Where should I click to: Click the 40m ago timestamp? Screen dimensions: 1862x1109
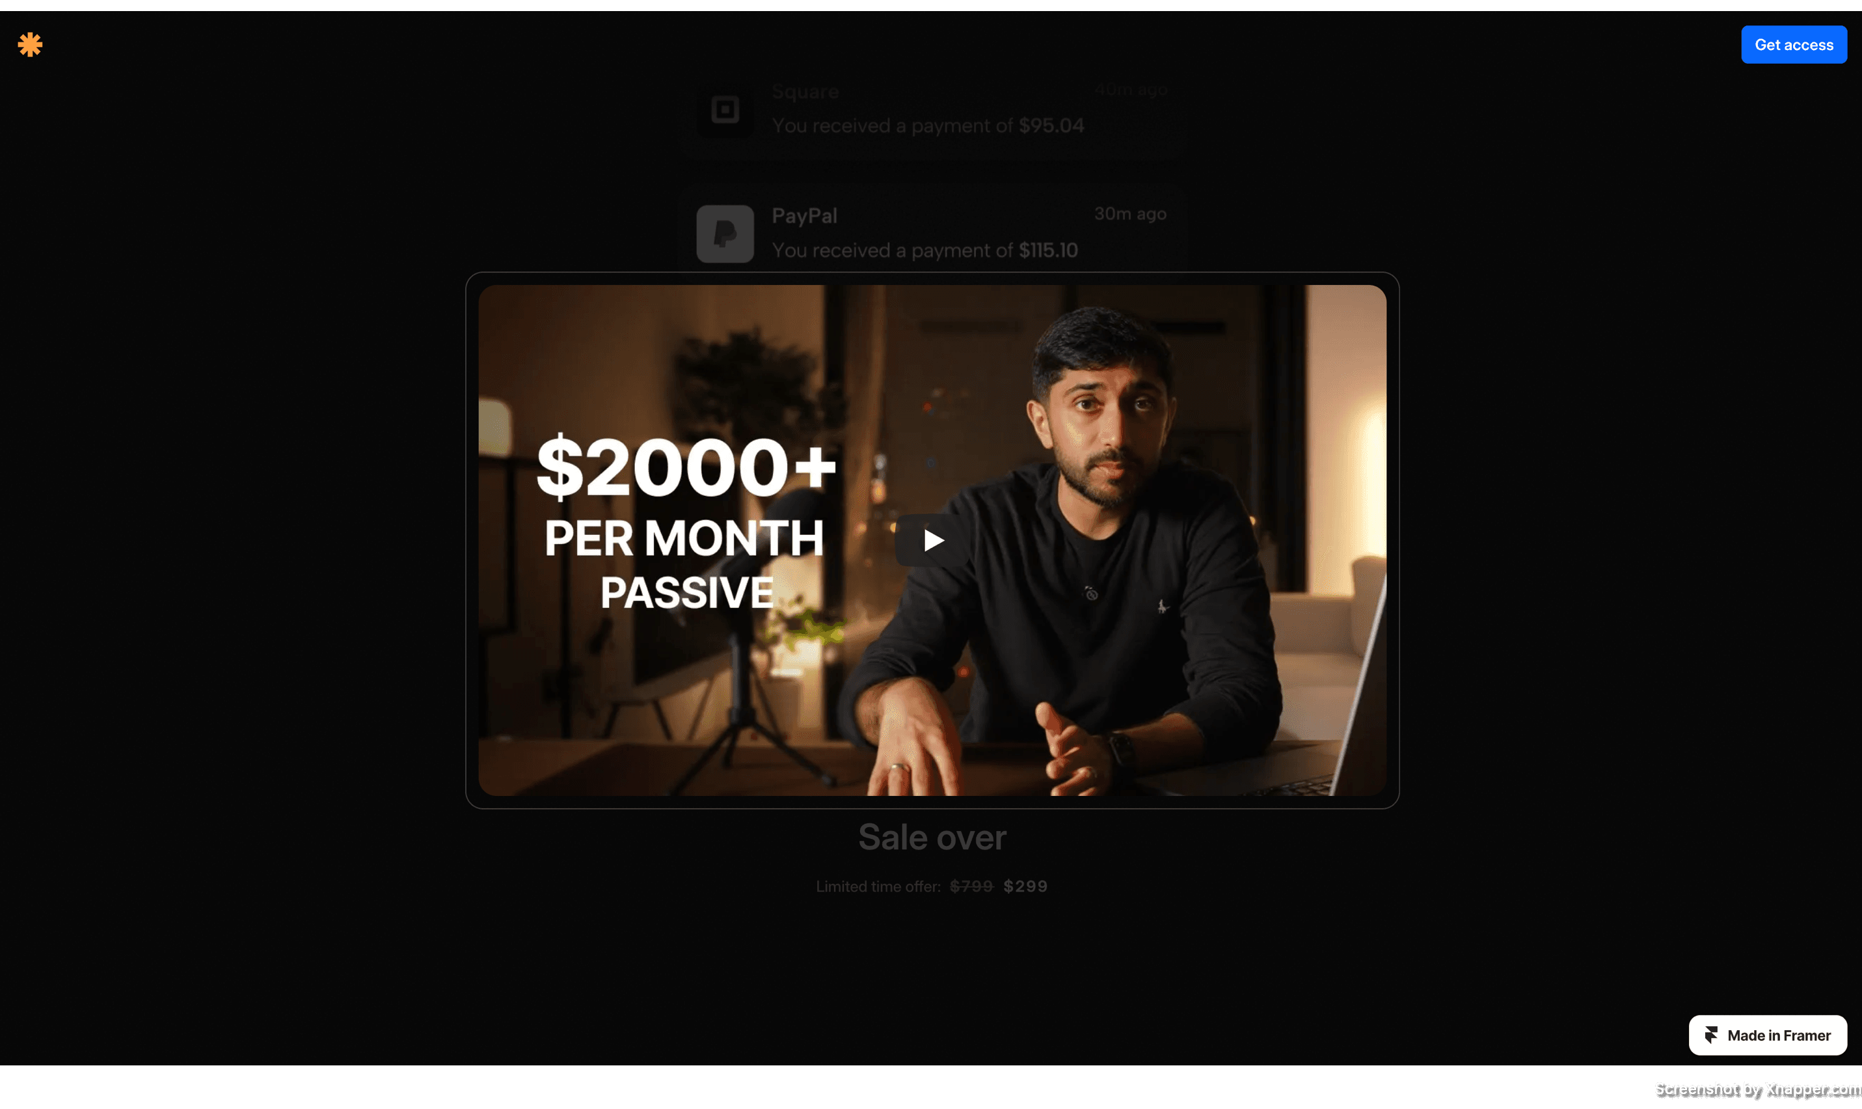tap(1130, 90)
